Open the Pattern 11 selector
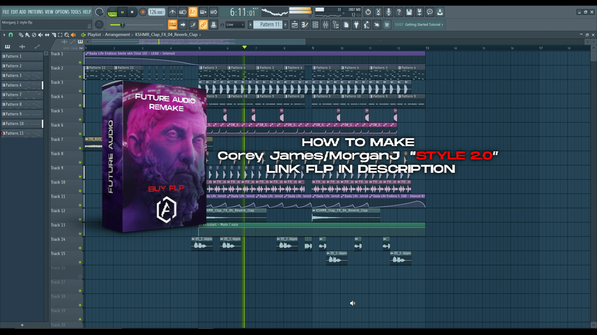The image size is (597, 335). click(269, 25)
